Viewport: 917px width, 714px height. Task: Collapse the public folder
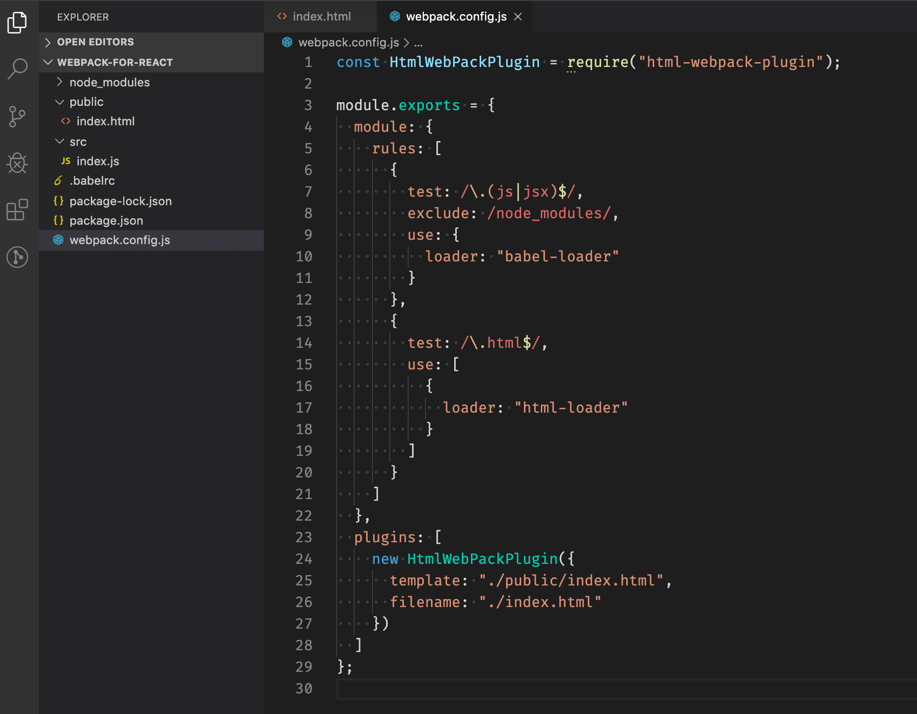pos(59,102)
